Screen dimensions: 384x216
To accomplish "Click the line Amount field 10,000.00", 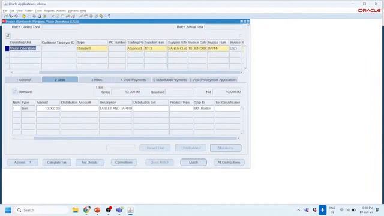I will coord(48,108).
